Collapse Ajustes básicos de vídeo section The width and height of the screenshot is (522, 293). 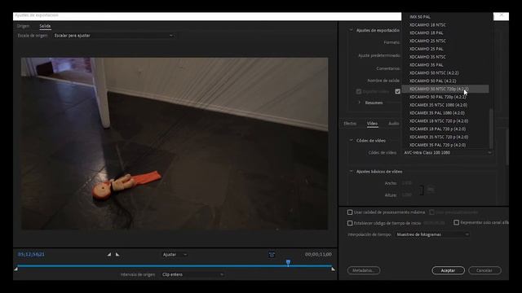pyautogui.click(x=351, y=172)
